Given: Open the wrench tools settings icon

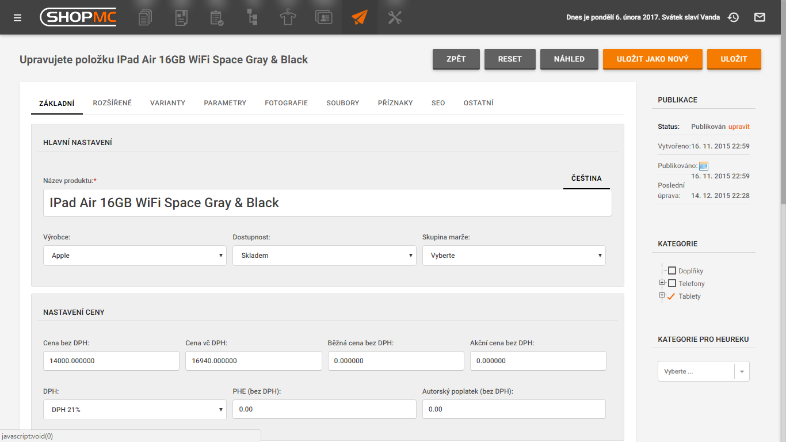Looking at the screenshot, I should point(395,18).
